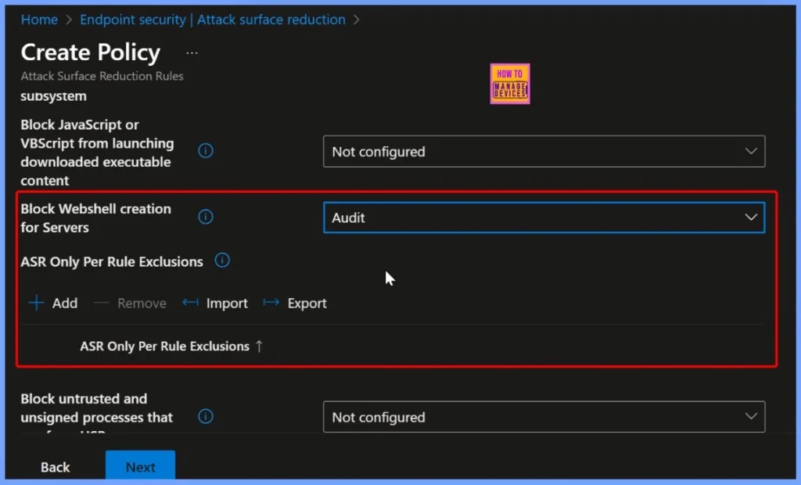Go to Home in the breadcrumb
The image size is (801, 485).
click(39, 20)
